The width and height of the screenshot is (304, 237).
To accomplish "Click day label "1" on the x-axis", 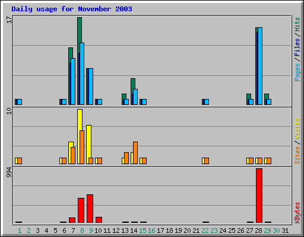I will (x=20, y=230).
